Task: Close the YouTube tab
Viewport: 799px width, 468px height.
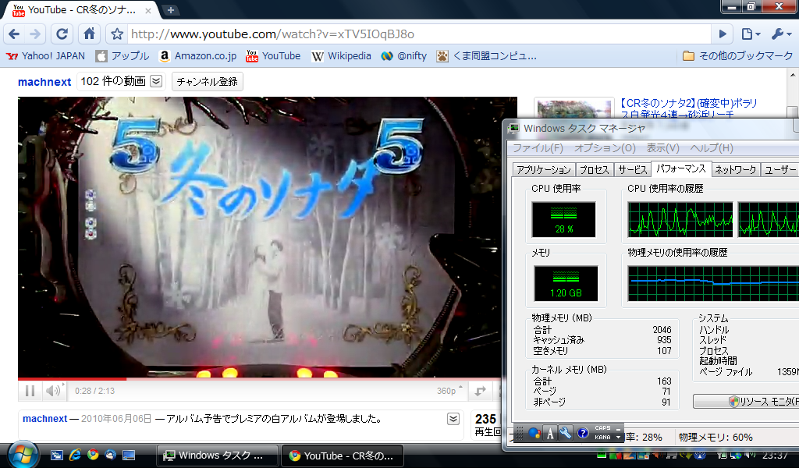Action: pos(147,10)
